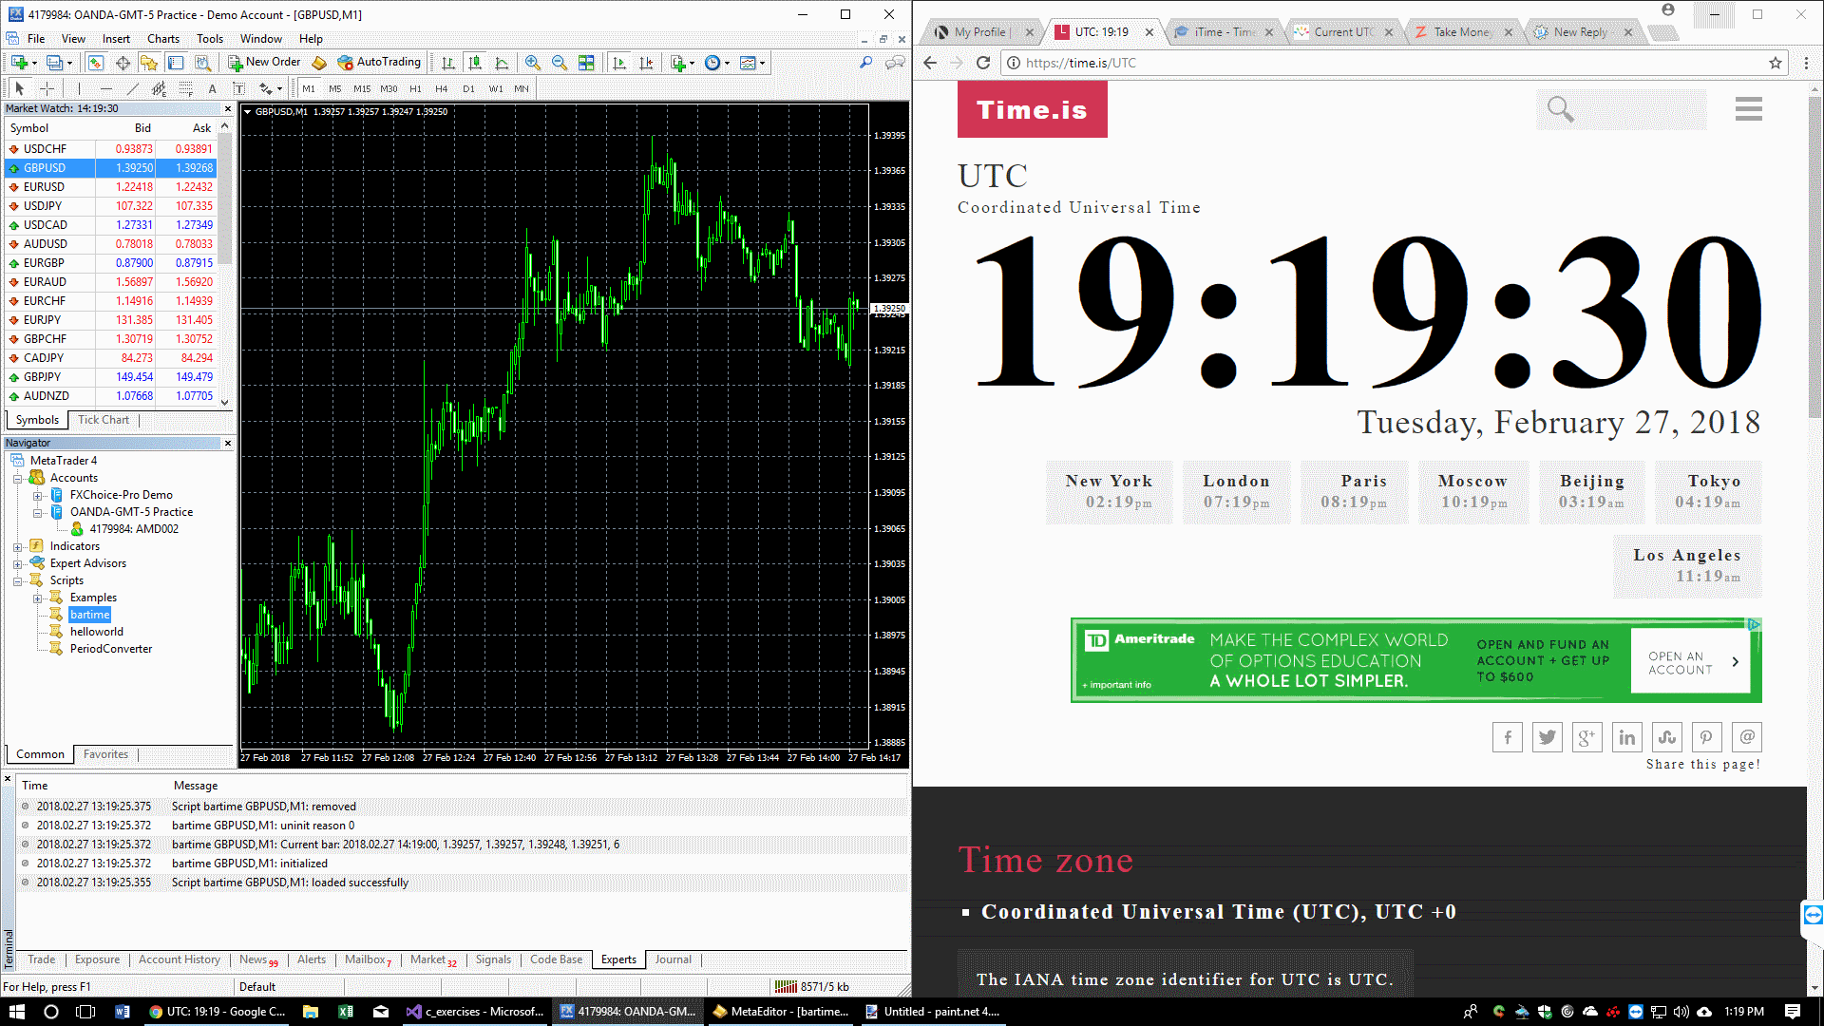Open the Periods clock dropdown arrow

pos(727,63)
